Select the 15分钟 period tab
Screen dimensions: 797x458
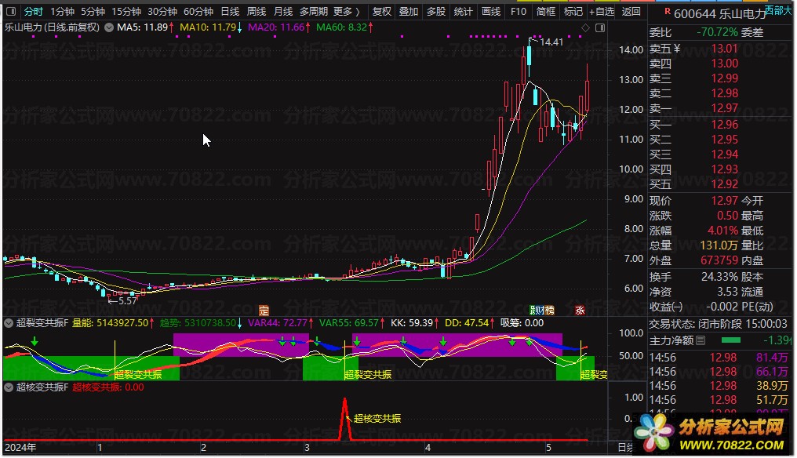pos(126,11)
